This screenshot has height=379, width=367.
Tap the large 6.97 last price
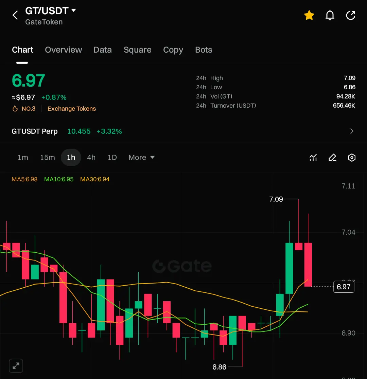(28, 80)
